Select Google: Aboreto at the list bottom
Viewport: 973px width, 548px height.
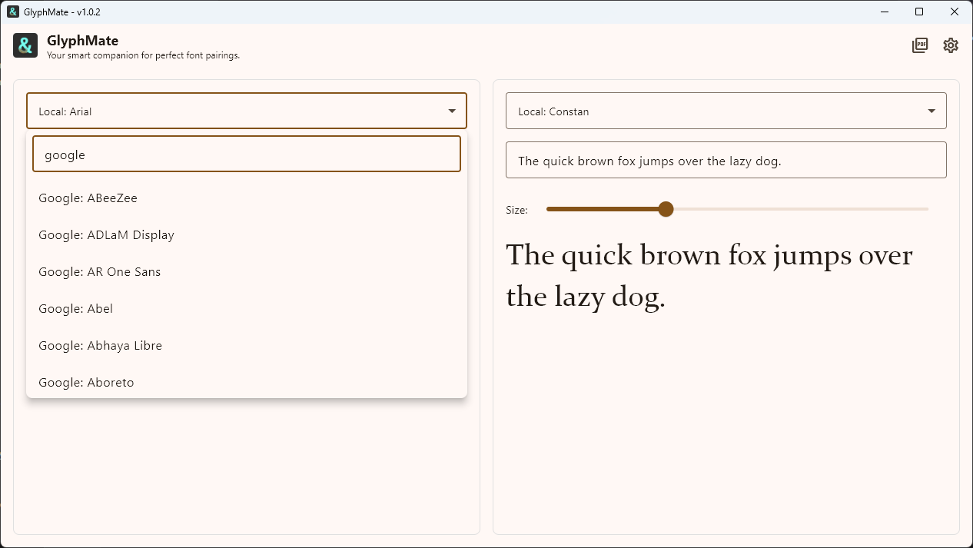pyautogui.click(x=86, y=382)
